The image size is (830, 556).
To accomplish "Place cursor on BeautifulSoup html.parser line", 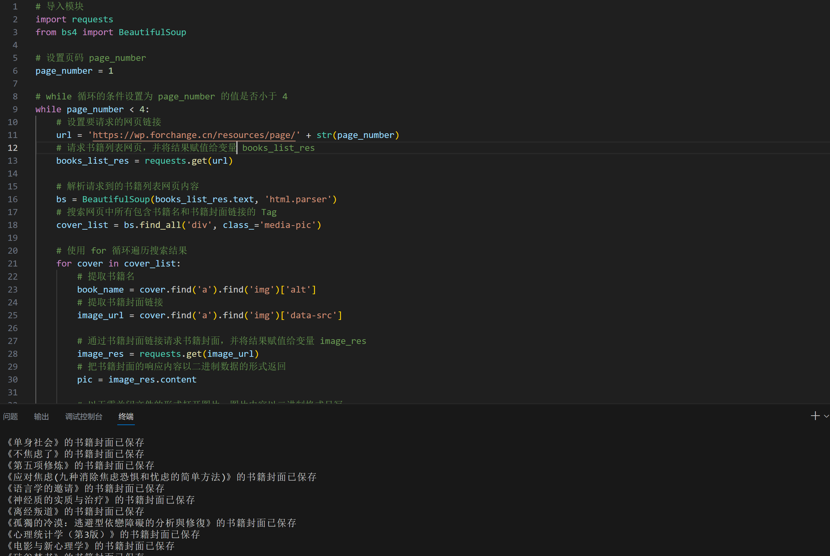I will click(x=197, y=199).
